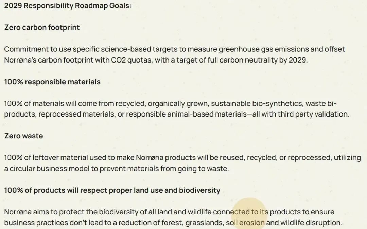
Task: Select the "Zero carbon footprint" heading
Action: point(42,28)
